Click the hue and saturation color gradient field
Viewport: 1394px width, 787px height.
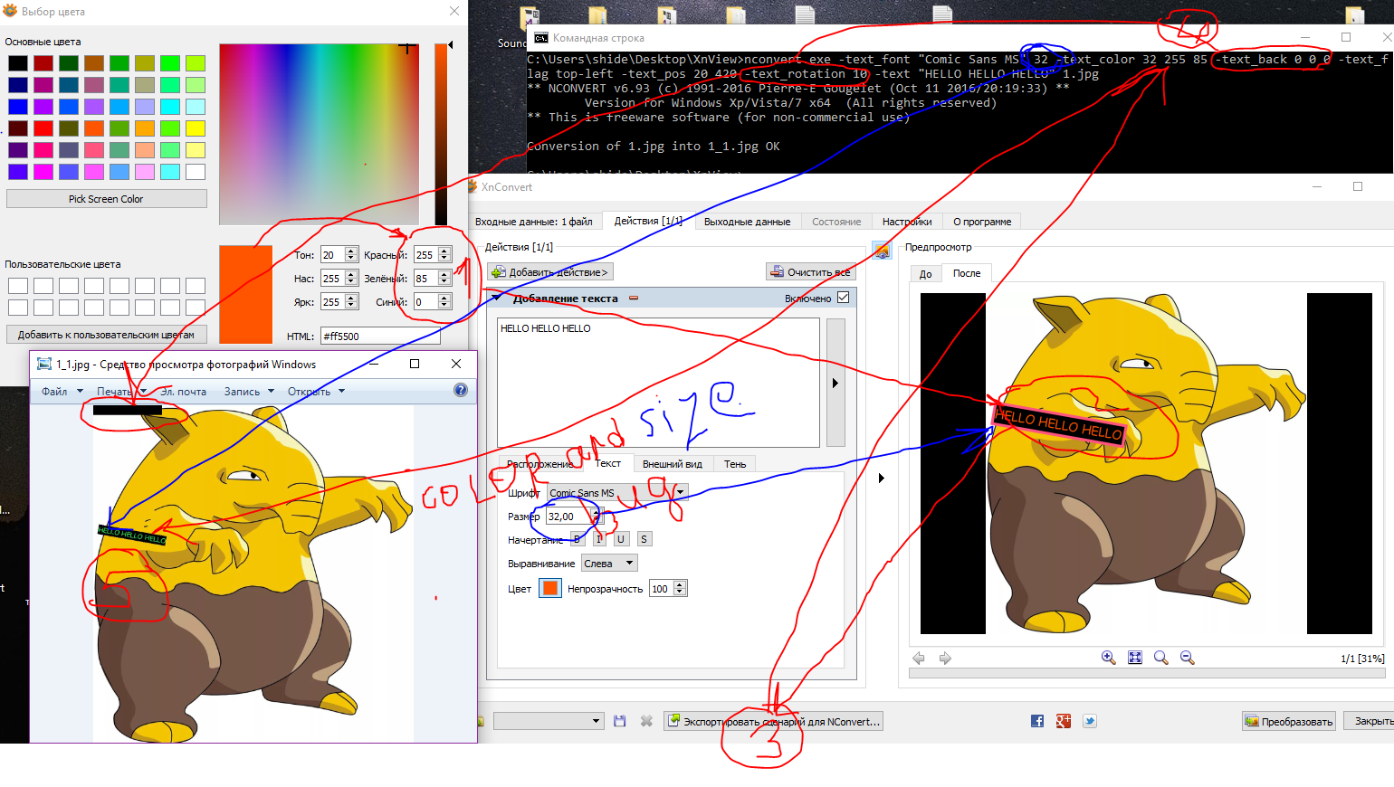[x=319, y=134]
